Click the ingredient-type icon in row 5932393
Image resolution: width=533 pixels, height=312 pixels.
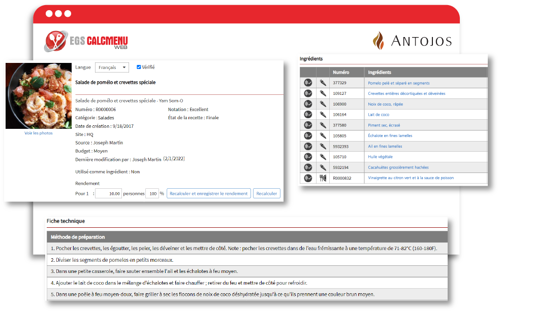click(323, 146)
